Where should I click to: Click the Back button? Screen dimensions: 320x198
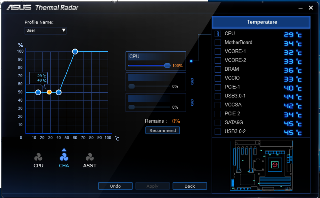[x=190, y=186]
